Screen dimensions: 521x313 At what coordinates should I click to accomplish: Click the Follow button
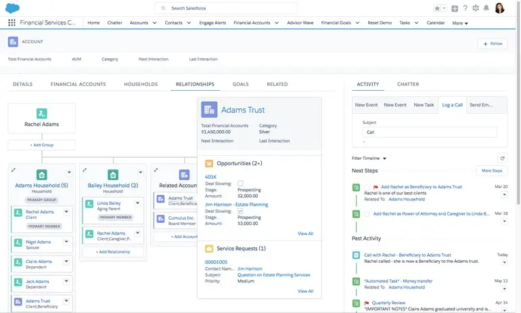(x=492, y=43)
